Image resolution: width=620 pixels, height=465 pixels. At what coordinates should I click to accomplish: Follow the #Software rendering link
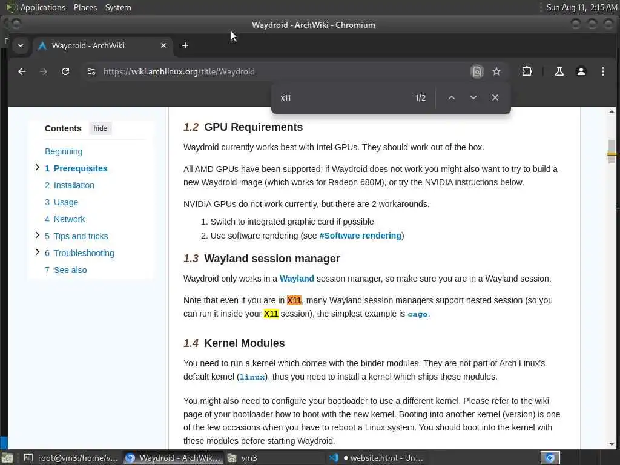[x=360, y=236]
